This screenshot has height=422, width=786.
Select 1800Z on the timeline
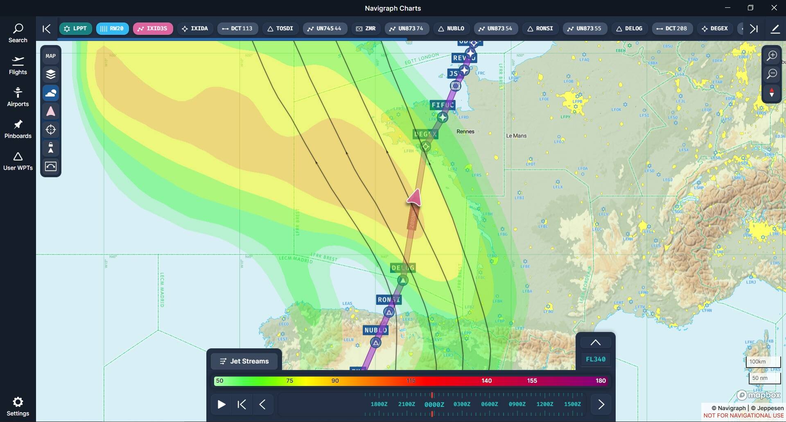click(379, 404)
